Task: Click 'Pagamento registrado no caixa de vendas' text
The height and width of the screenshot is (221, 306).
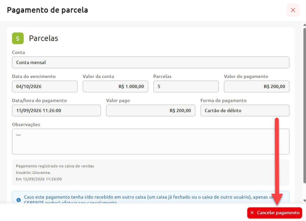Action: tap(55, 166)
